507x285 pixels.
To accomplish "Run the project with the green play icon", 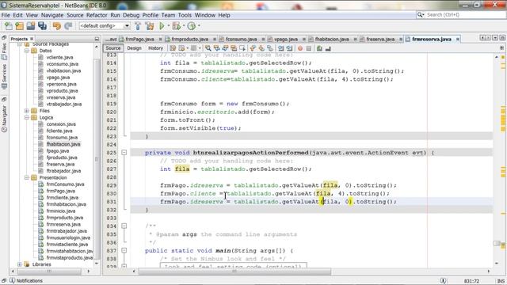I will coord(162,26).
